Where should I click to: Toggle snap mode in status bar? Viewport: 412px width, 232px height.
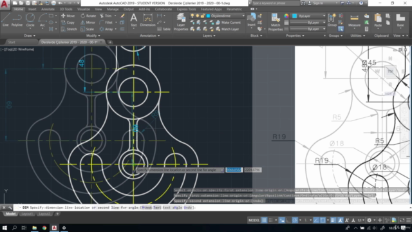point(270,220)
